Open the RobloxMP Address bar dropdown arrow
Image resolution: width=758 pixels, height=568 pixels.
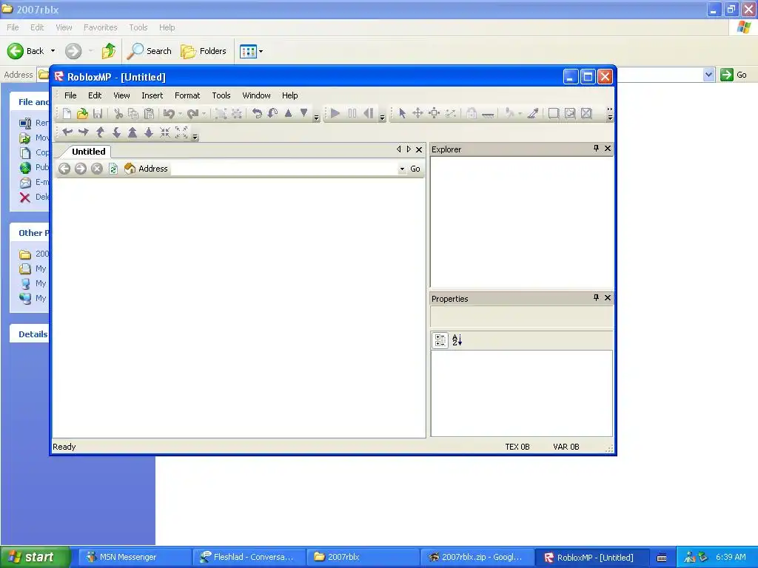point(402,169)
